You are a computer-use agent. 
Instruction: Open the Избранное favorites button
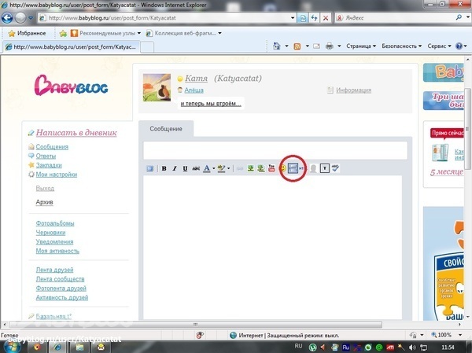(x=31, y=33)
